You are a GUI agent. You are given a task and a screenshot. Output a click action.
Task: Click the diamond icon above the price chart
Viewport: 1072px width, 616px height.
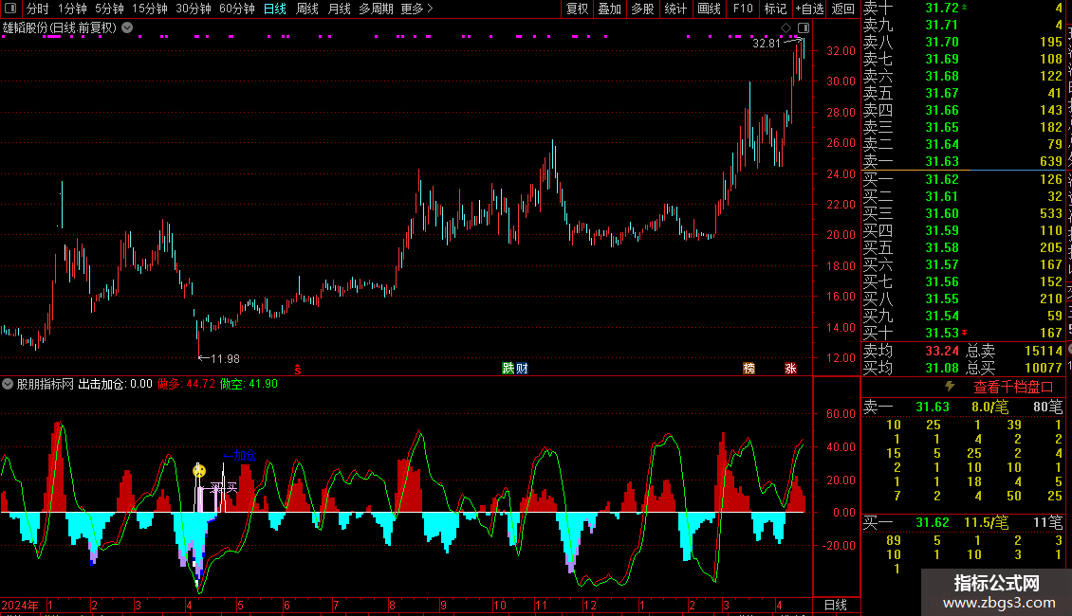point(786,28)
